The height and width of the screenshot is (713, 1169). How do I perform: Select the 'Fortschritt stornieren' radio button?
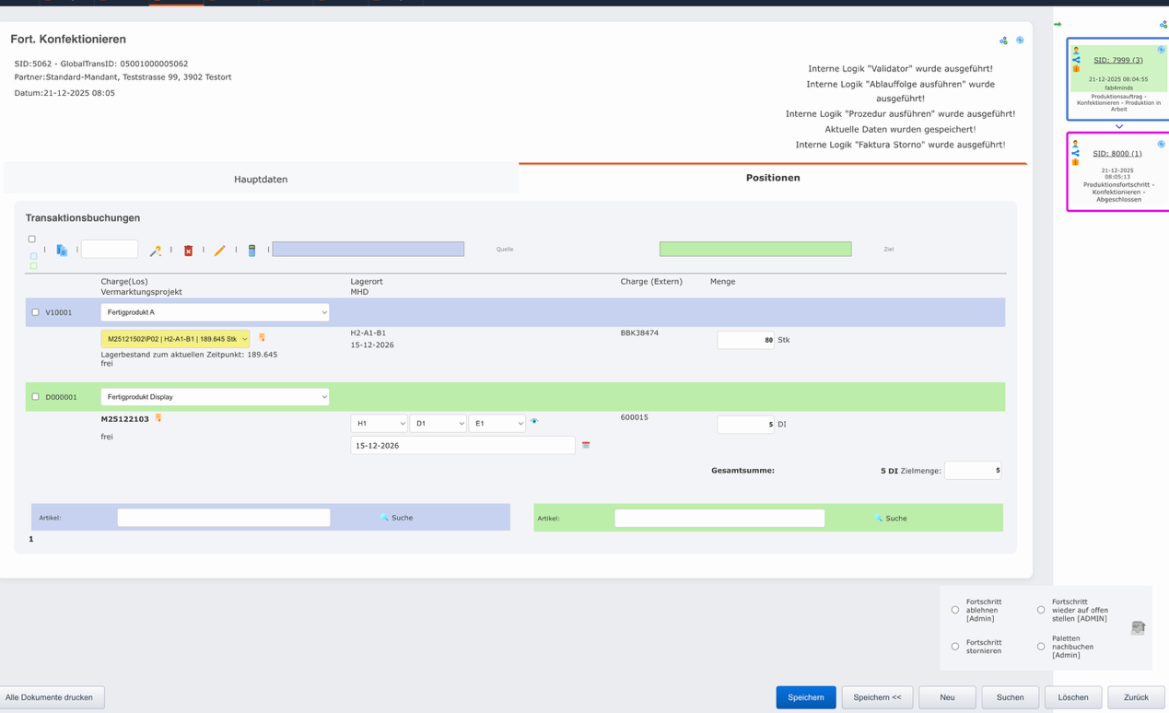tap(955, 647)
